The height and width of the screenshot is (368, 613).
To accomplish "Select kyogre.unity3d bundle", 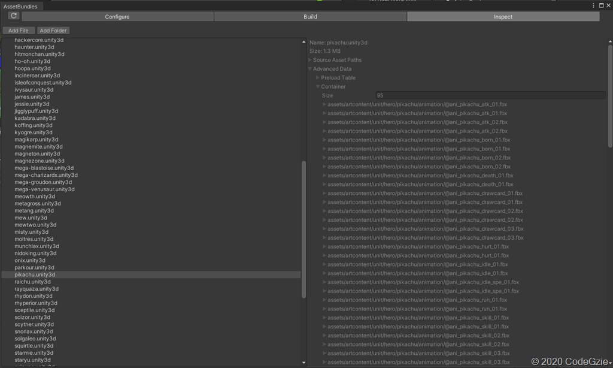I will coord(34,132).
